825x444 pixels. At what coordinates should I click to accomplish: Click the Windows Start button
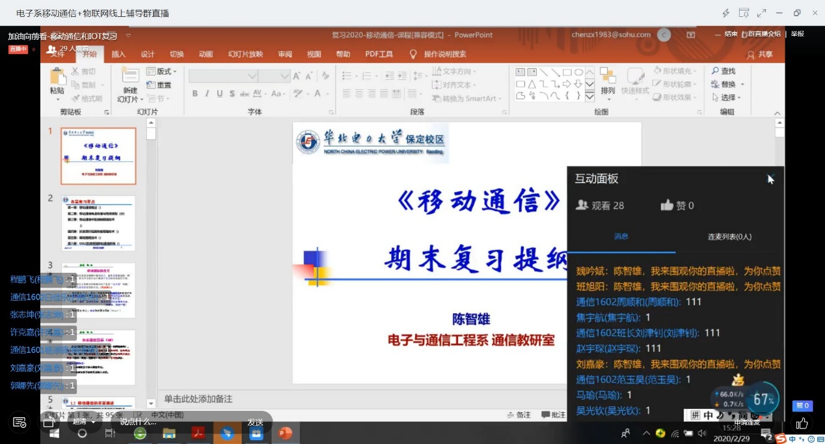55,433
